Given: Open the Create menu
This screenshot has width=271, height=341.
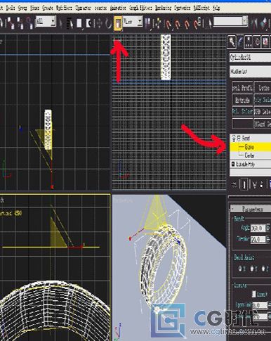Looking at the screenshot, I should tap(48, 8).
